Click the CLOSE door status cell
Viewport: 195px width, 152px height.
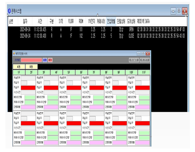pyautogui.click(x=131, y=36)
